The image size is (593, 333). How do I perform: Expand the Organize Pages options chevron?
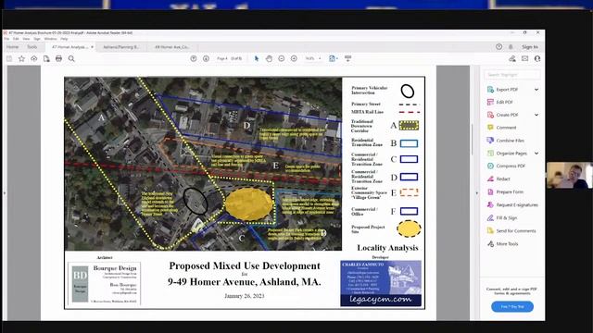[x=536, y=154]
